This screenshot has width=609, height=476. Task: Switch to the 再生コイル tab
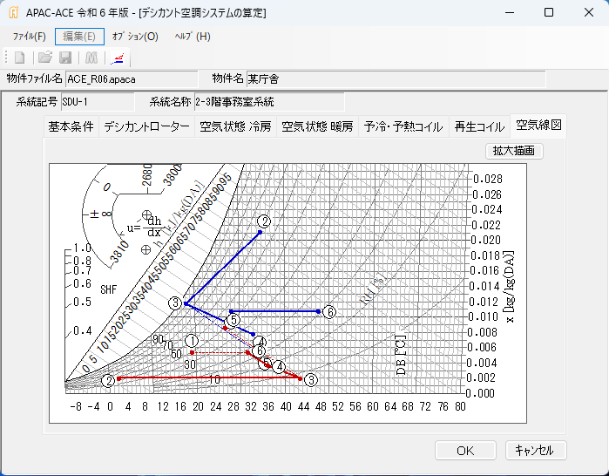pyautogui.click(x=480, y=126)
